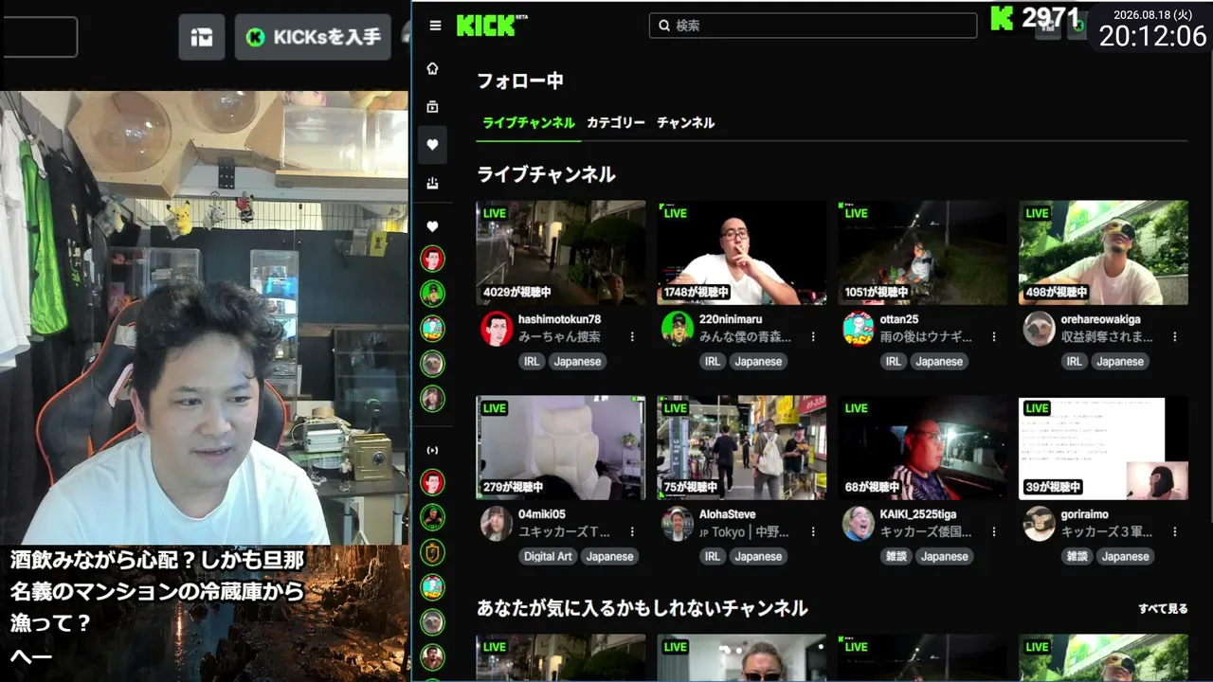Click the 220ninimaru avatar icon
Viewport: 1213px width, 682px height.
point(678,329)
